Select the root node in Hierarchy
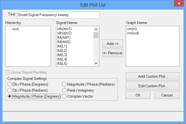 click(15, 29)
